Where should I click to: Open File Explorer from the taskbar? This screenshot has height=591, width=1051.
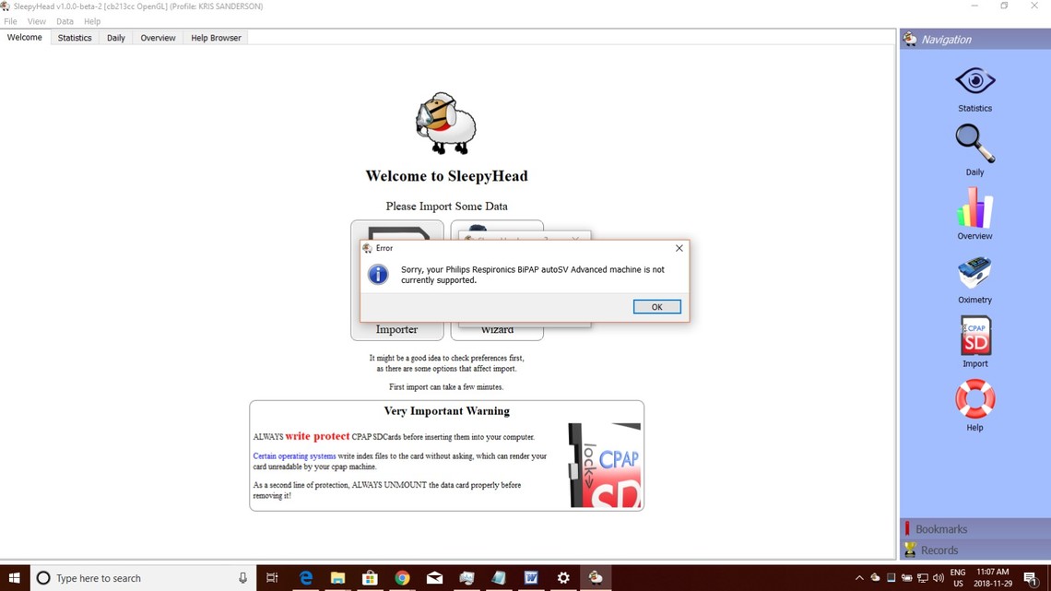click(337, 577)
